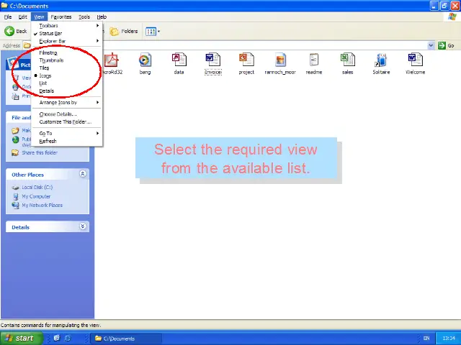Open the Help menu

click(102, 17)
